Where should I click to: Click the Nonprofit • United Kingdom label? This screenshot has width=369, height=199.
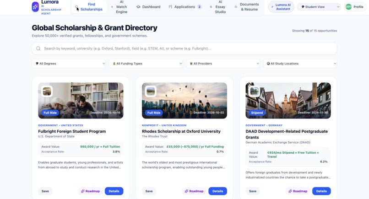(x=164, y=125)
